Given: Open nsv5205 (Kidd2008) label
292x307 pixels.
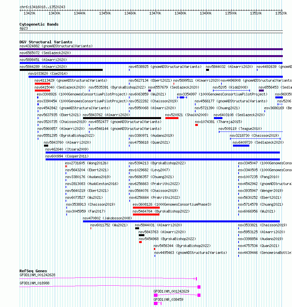Looking at the screenshot, I should (230, 87).
